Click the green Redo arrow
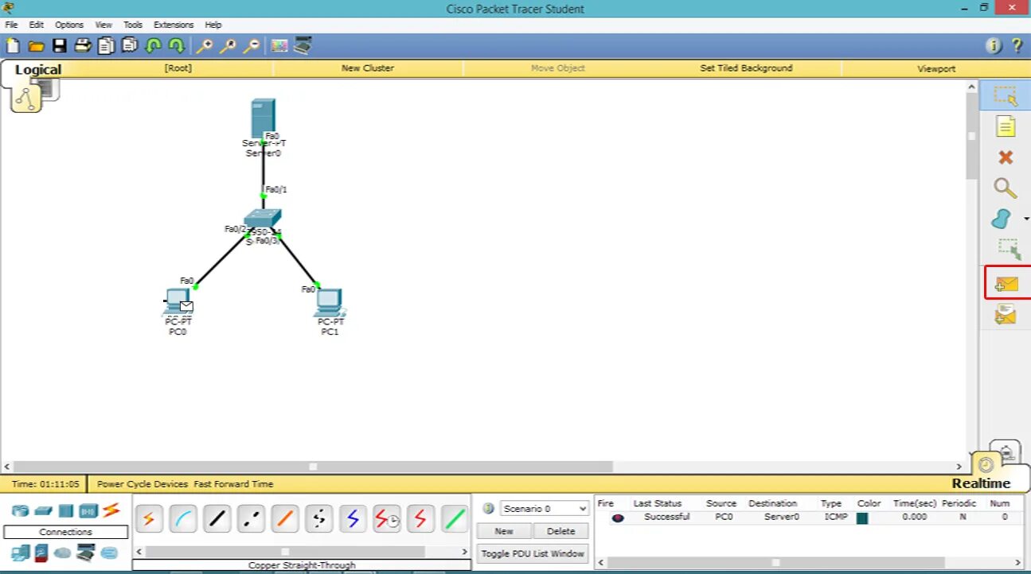The height and width of the screenshot is (574, 1031). pyautogui.click(x=177, y=46)
